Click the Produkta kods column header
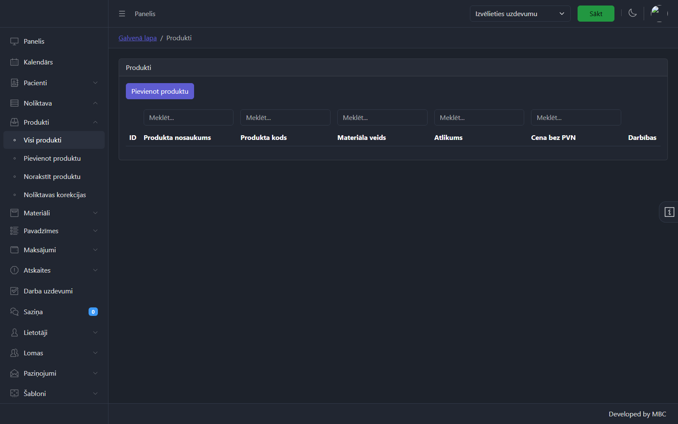678x424 pixels. point(264,137)
